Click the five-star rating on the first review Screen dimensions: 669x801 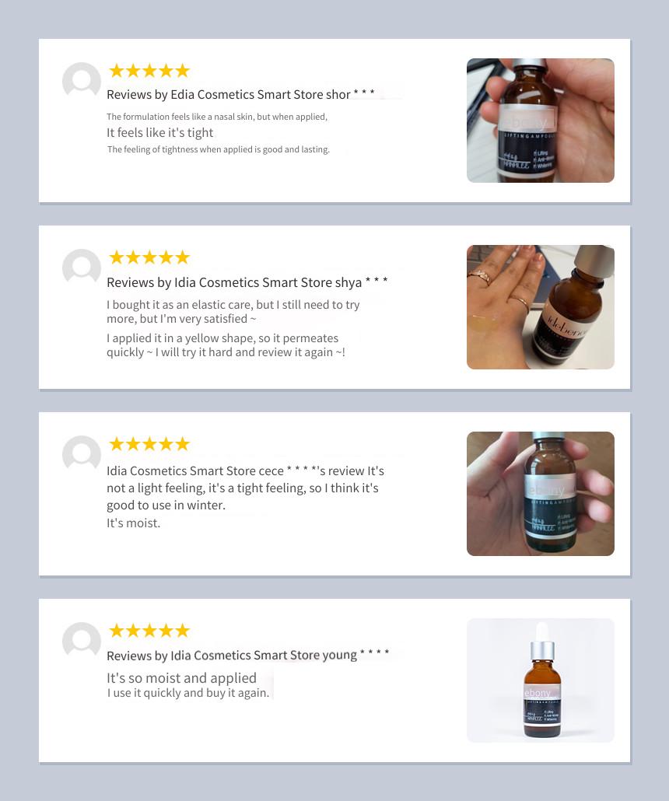tap(149, 71)
